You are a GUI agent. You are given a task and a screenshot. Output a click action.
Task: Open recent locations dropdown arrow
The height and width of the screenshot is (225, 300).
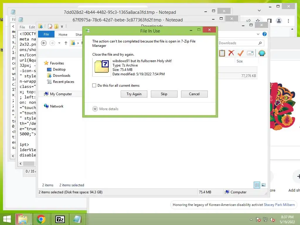point(59,43)
